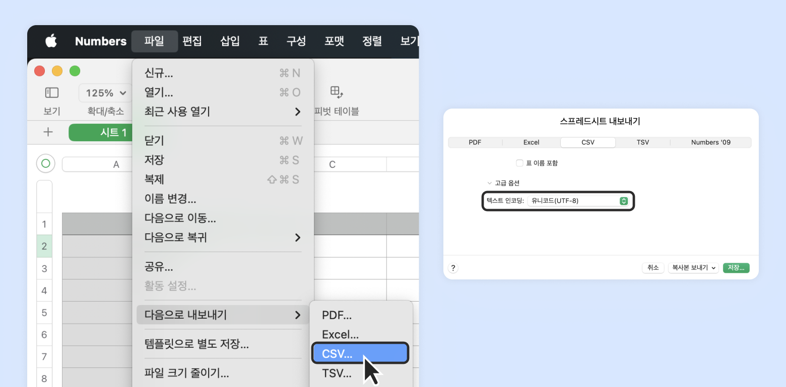Screen dimensions: 786x387
Task: Click the table selection circle handle
Action: click(46, 163)
